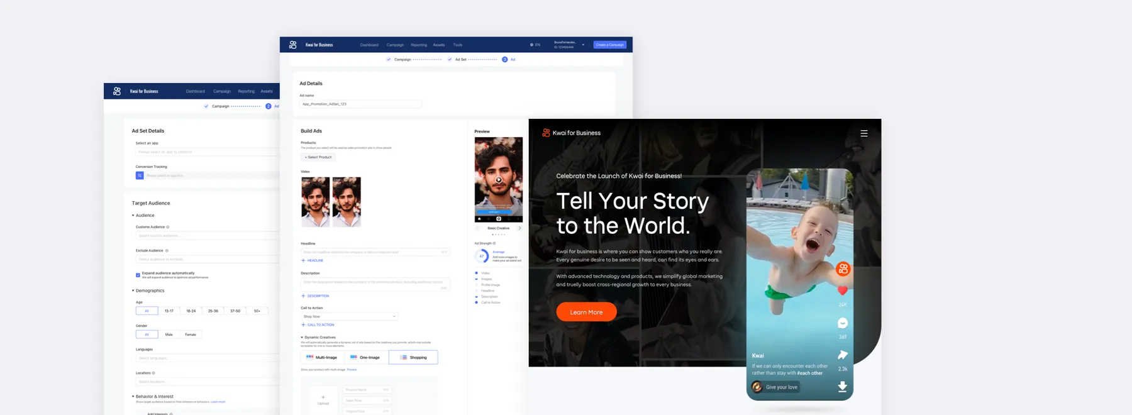Viewport: 1132px width, 415px height.
Task: Open Campaign in Ad window navbar
Action: pyautogui.click(x=395, y=45)
